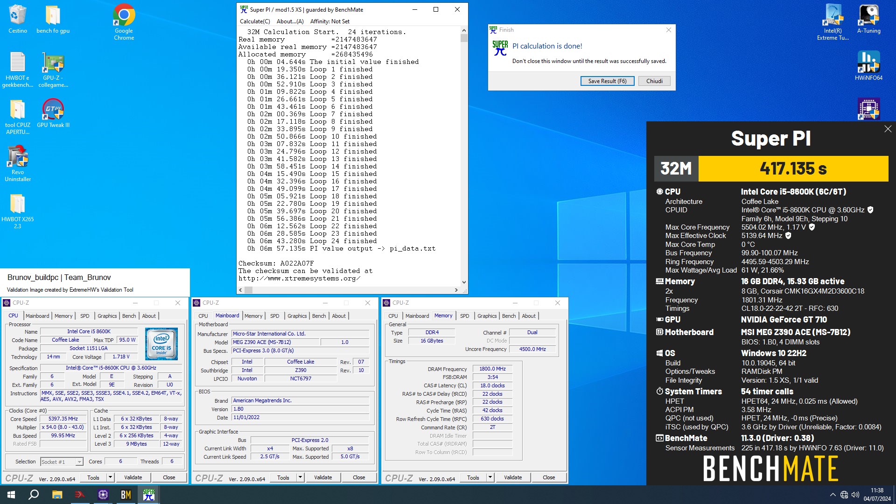Screen dimensions: 896x504
Task: Open the taskbar clock showing 11:38
Action: [x=877, y=495]
